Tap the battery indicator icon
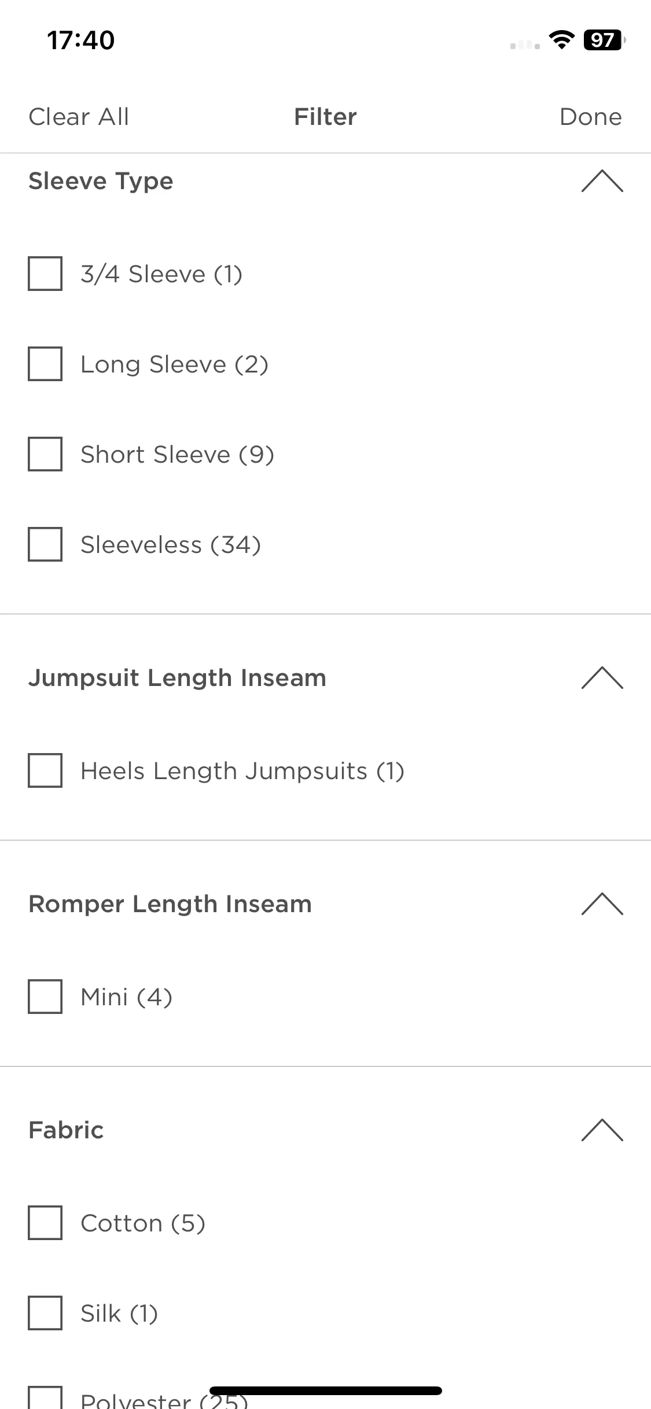The width and height of the screenshot is (651, 1409). tap(605, 40)
